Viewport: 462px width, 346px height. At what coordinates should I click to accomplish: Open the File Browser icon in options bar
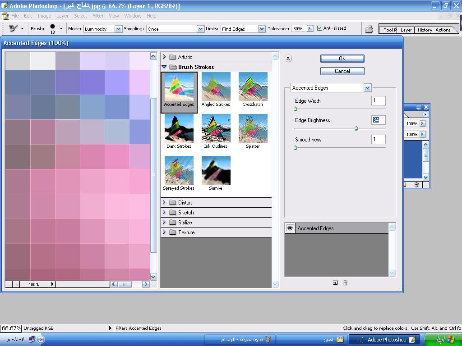[x=369, y=29]
